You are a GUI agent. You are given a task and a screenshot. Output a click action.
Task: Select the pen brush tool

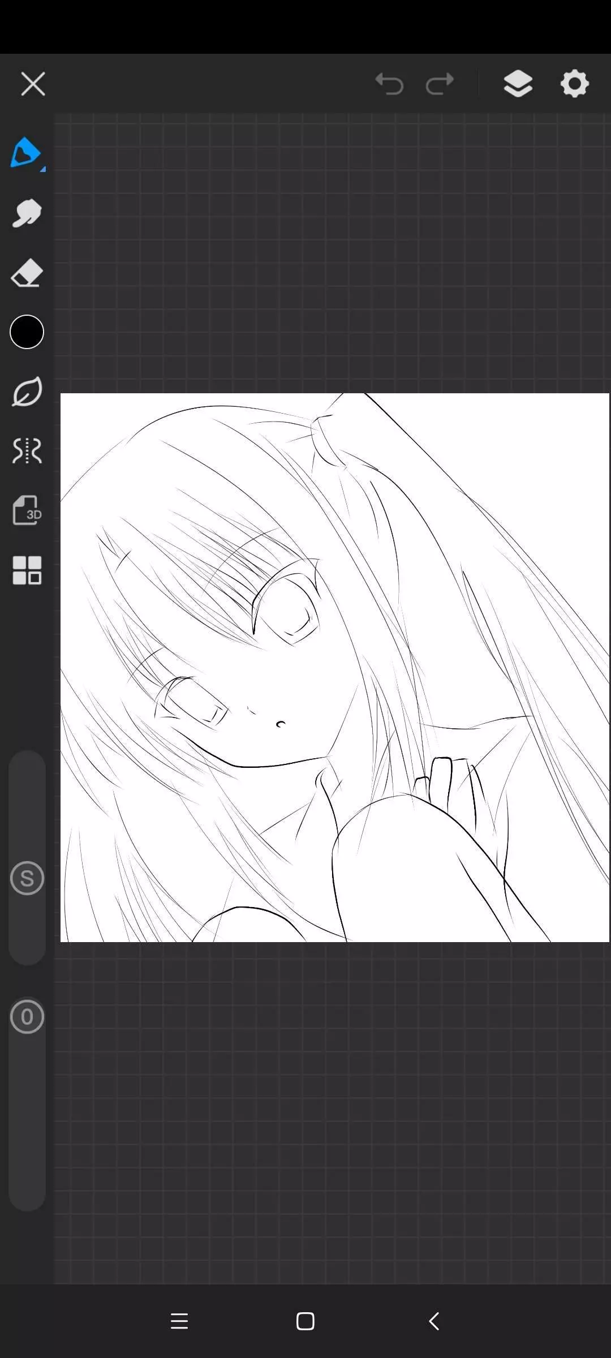point(25,152)
